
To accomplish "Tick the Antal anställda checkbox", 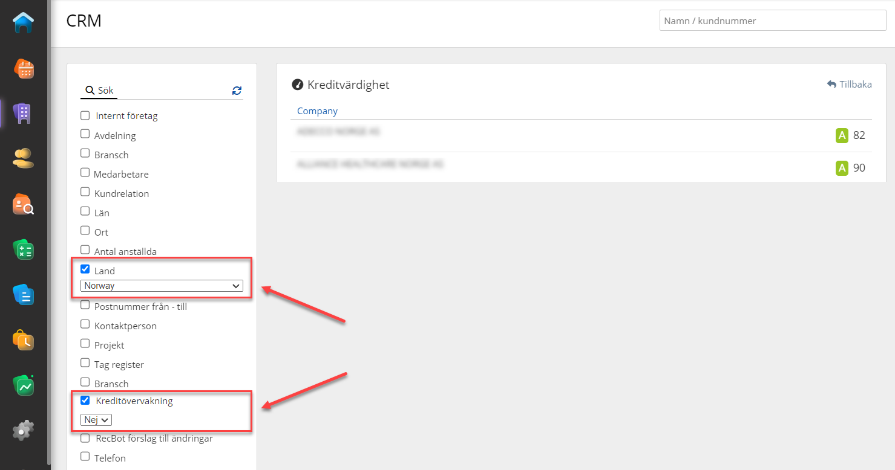I will 85,250.
